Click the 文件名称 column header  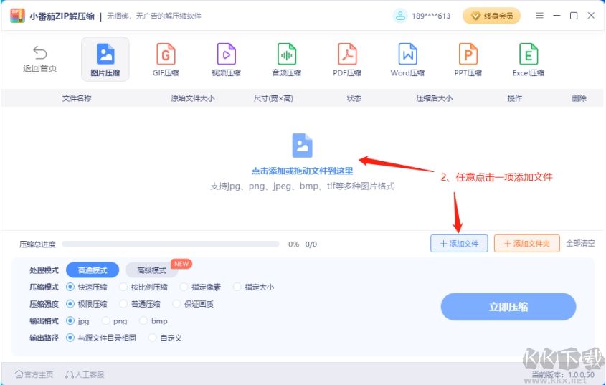pos(77,98)
